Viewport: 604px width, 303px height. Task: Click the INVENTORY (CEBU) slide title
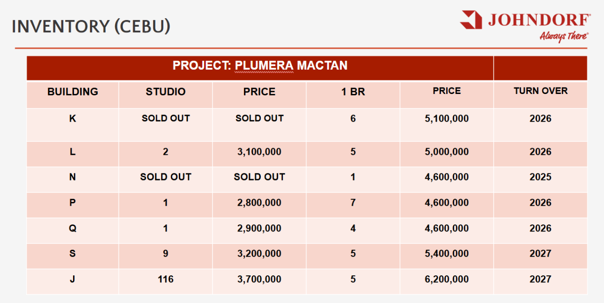[91, 27]
